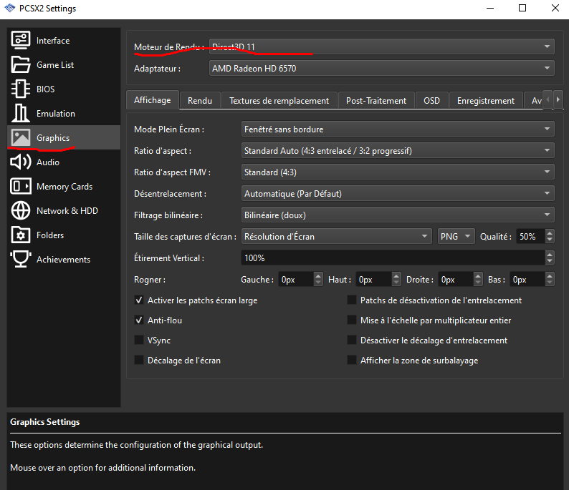The width and height of the screenshot is (569, 490).
Task: Open the Ratio d'aspect Standard Auto dropdown
Action: (x=398, y=151)
